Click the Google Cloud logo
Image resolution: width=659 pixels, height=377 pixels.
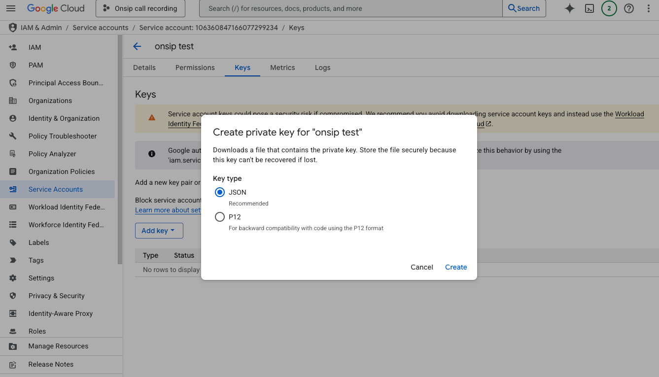(x=56, y=8)
